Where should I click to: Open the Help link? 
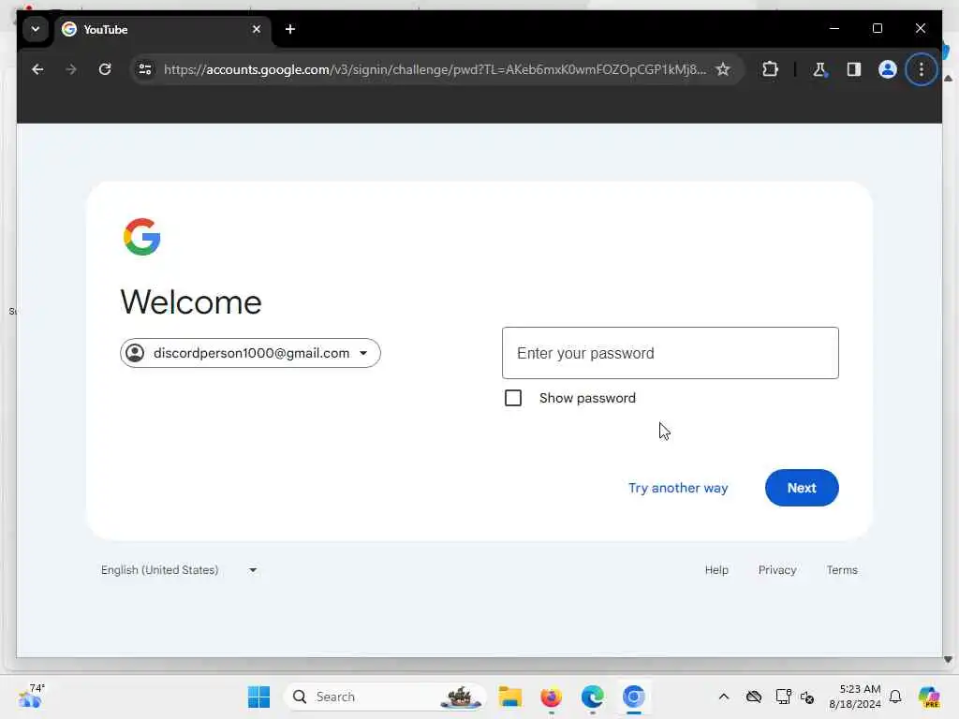click(x=716, y=570)
